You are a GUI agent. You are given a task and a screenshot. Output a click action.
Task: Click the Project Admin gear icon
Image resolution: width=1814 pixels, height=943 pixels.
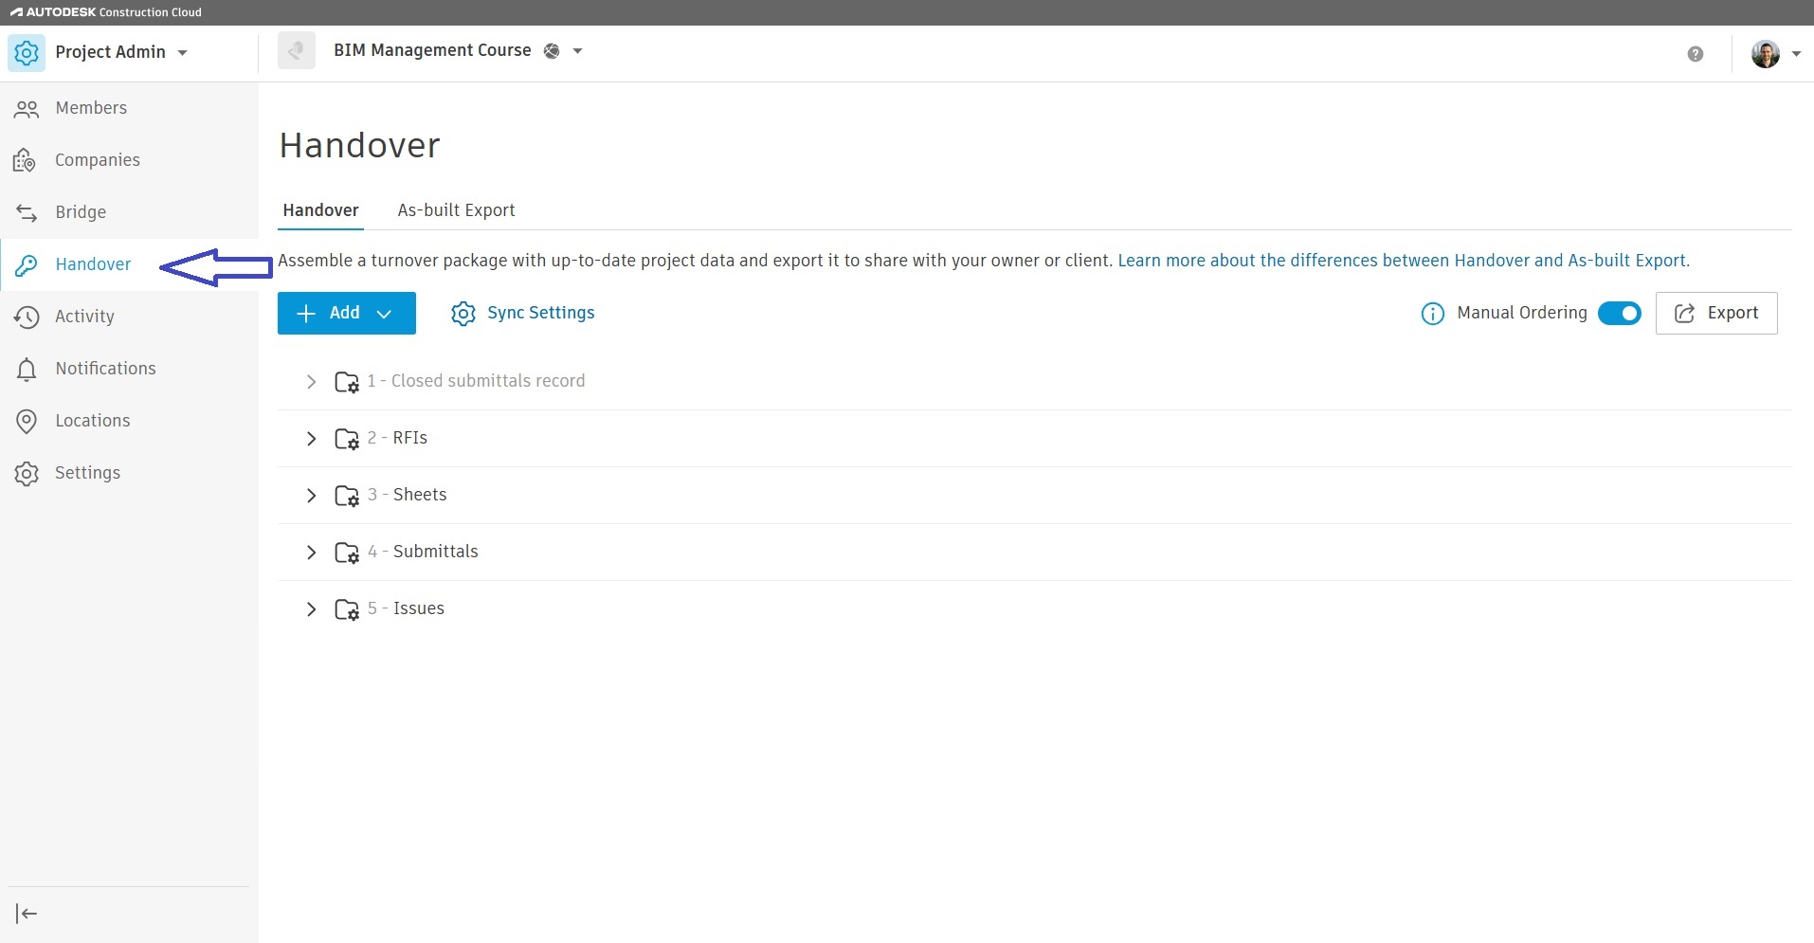point(27,53)
